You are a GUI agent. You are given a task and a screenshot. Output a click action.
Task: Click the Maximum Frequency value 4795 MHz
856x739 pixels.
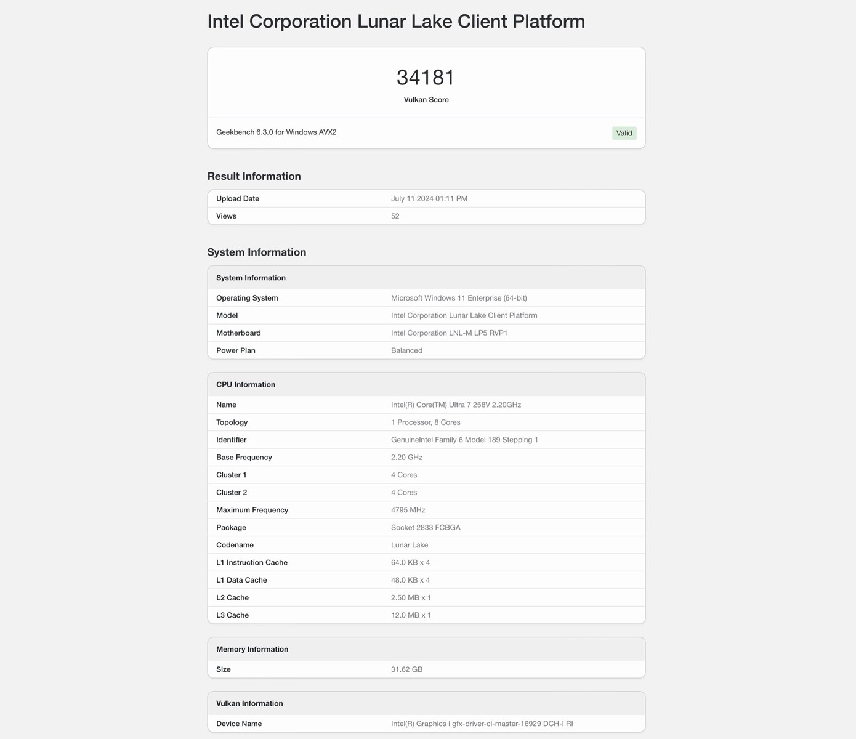[408, 510]
